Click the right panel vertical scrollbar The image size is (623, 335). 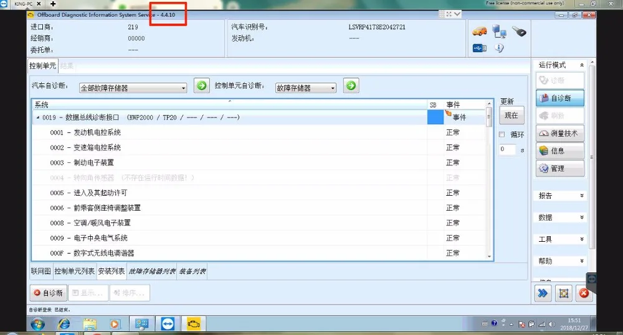pos(592,158)
